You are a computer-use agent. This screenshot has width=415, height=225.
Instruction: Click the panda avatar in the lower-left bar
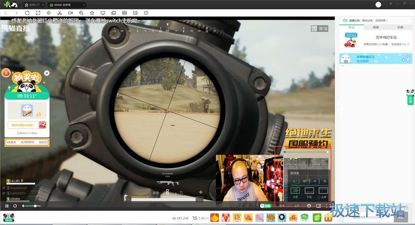(9, 218)
